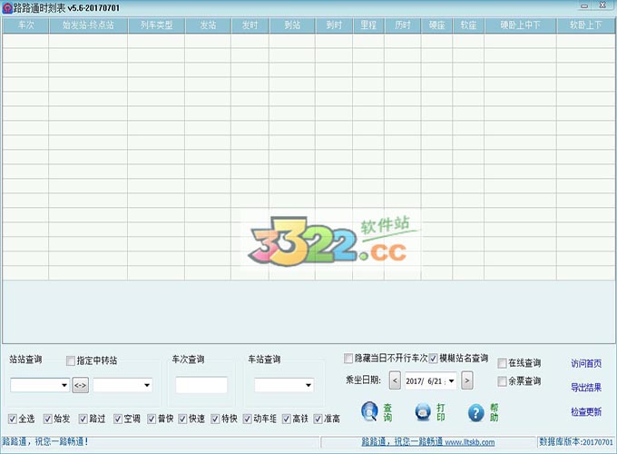617x454 pixels.
Task: Click the Query magnifier icon
Action: click(x=369, y=412)
